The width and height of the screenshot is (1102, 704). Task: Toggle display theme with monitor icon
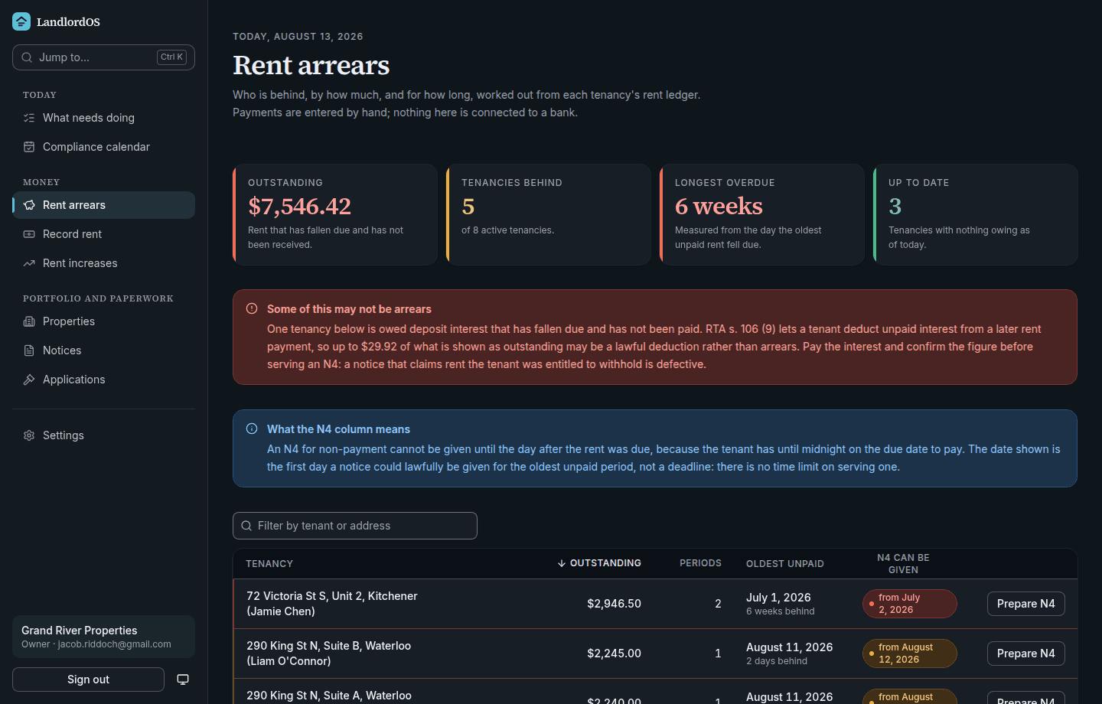[183, 680]
